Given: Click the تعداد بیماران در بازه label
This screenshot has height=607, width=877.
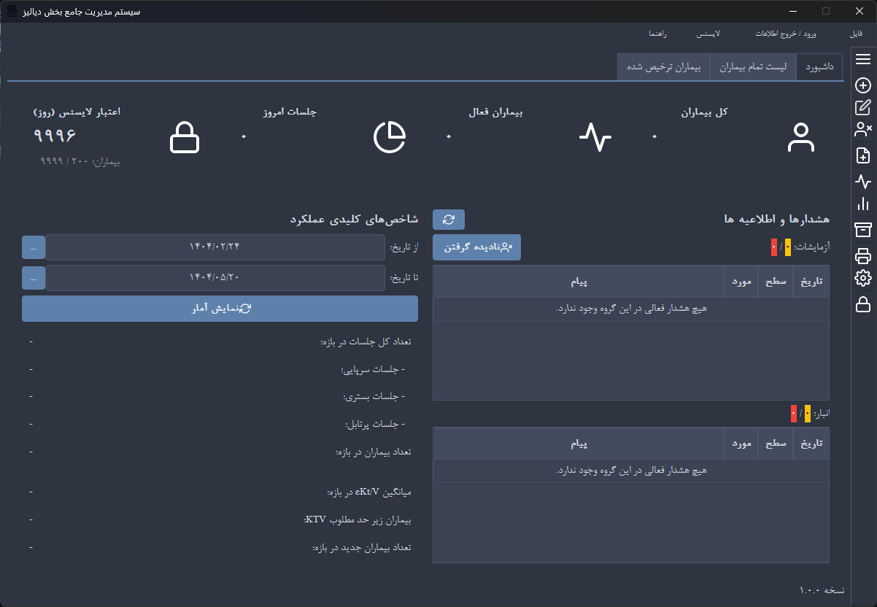Looking at the screenshot, I should (x=374, y=452).
